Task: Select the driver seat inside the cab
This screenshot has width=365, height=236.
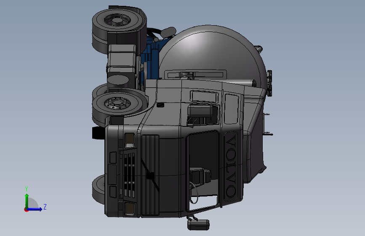Action: (200, 176)
